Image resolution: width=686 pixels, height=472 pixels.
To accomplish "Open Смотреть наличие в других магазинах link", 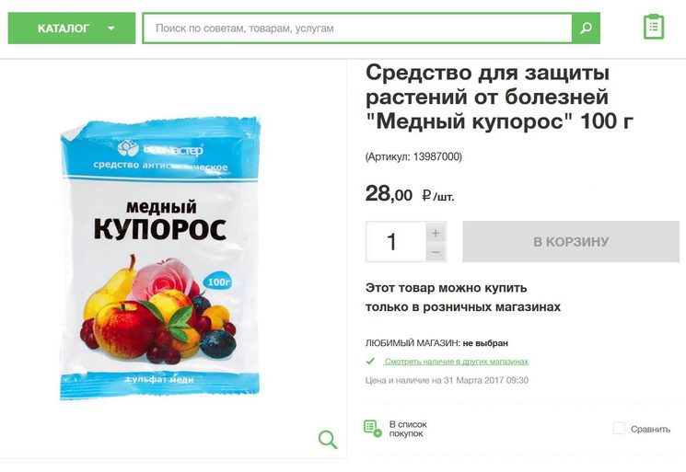I will click(456, 362).
